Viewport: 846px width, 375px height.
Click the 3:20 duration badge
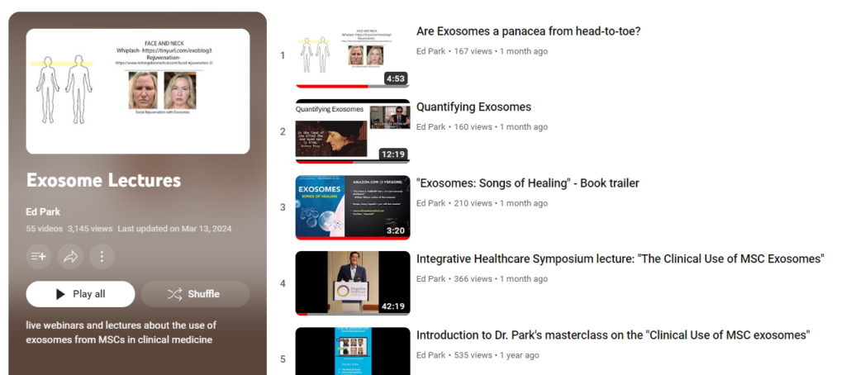tap(395, 230)
